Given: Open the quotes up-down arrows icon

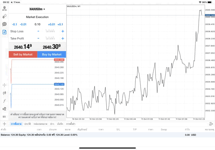Looking at the screenshot, I should point(4,16).
